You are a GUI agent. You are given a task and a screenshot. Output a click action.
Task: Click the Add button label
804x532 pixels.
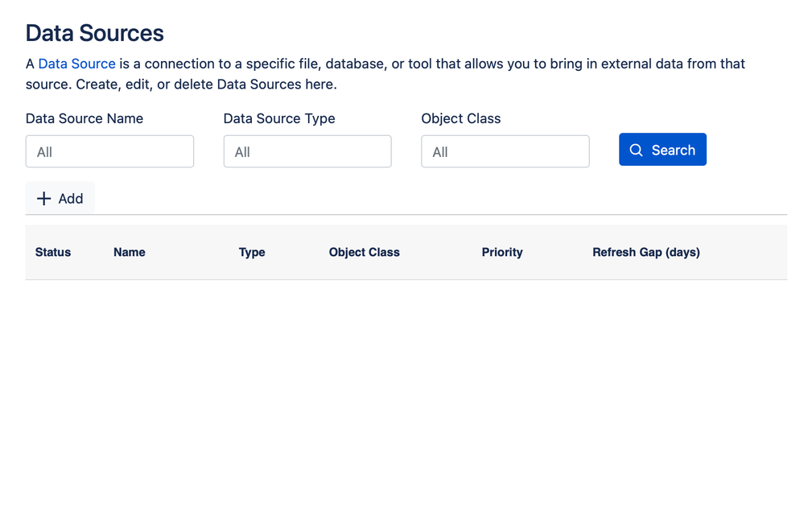[x=71, y=199]
